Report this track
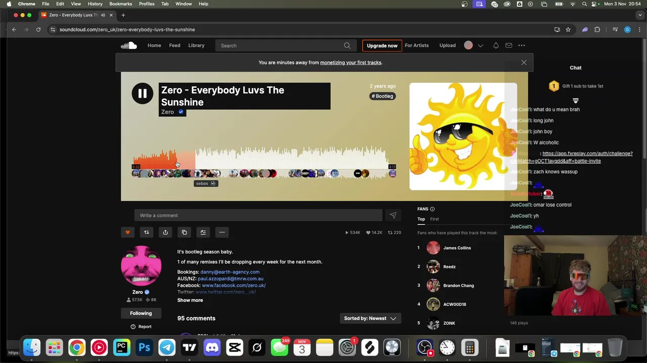This screenshot has height=363, width=647. tap(141, 327)
